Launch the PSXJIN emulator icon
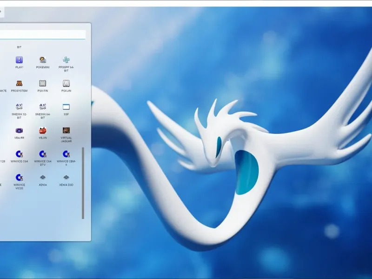This screenshot has height=279, width=372. coord(66,83)
